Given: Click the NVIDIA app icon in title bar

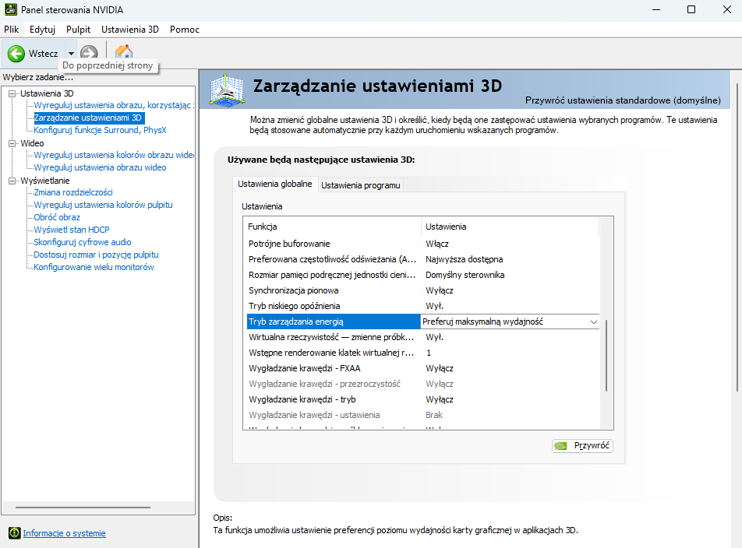Looking at the screenshot, I should 10,9.
